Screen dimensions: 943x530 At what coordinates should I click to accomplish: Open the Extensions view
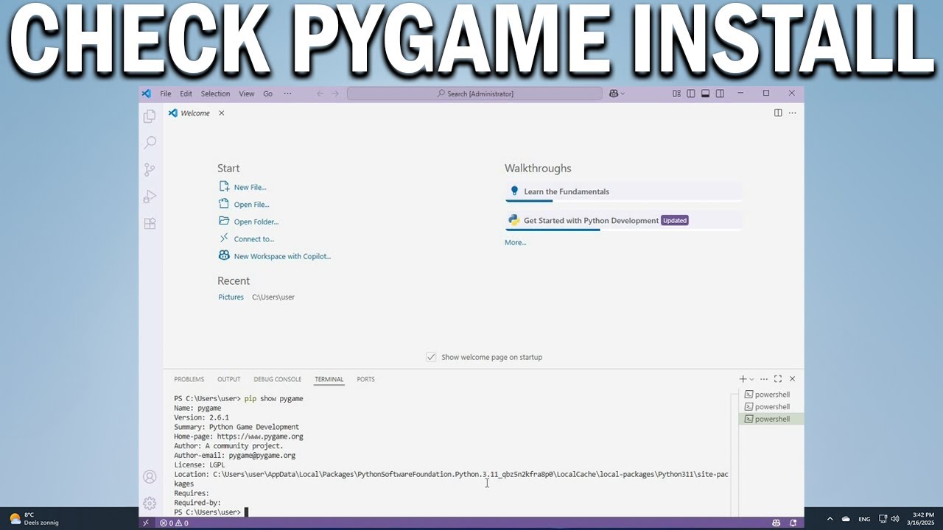coord(150,224)
